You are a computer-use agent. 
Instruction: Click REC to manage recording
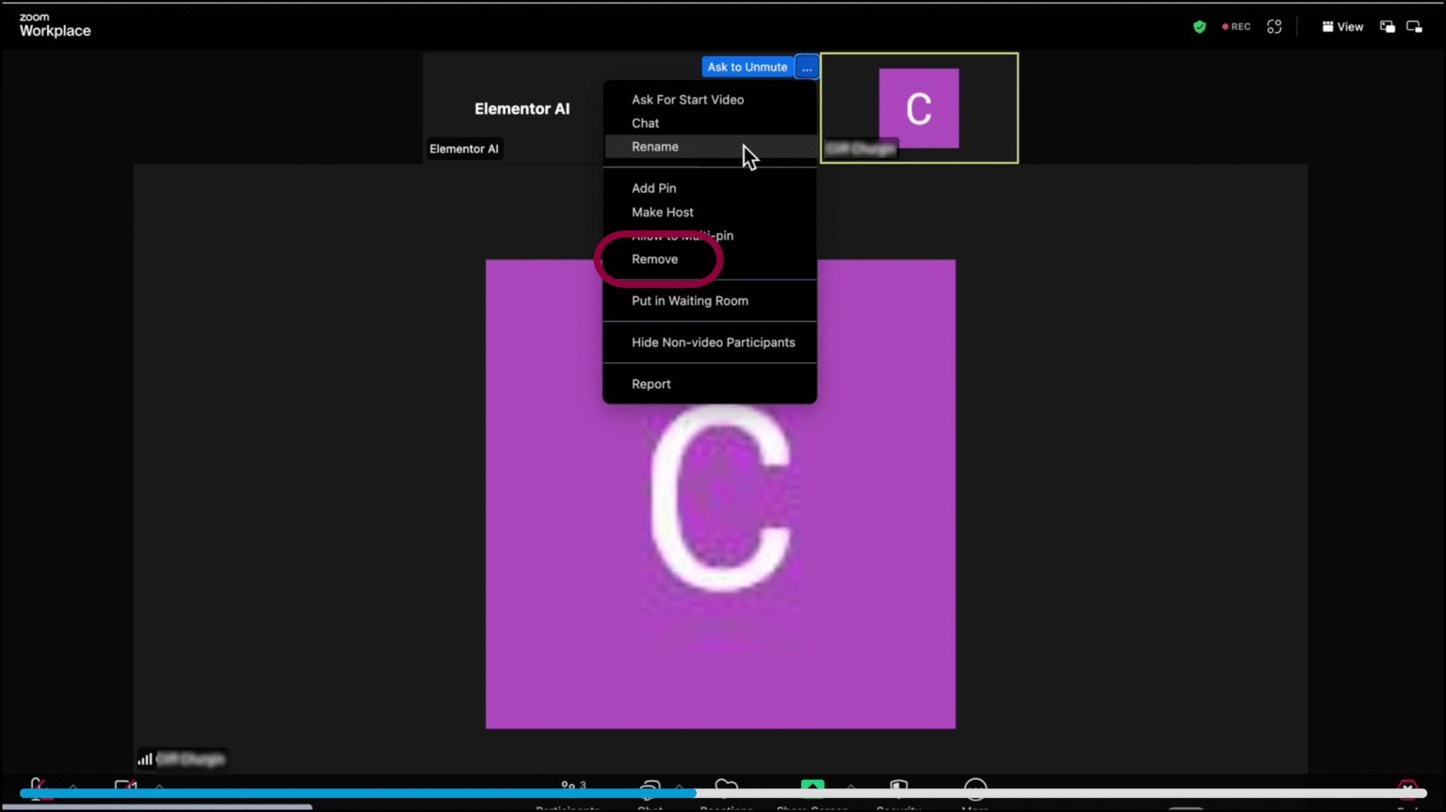1235,26
